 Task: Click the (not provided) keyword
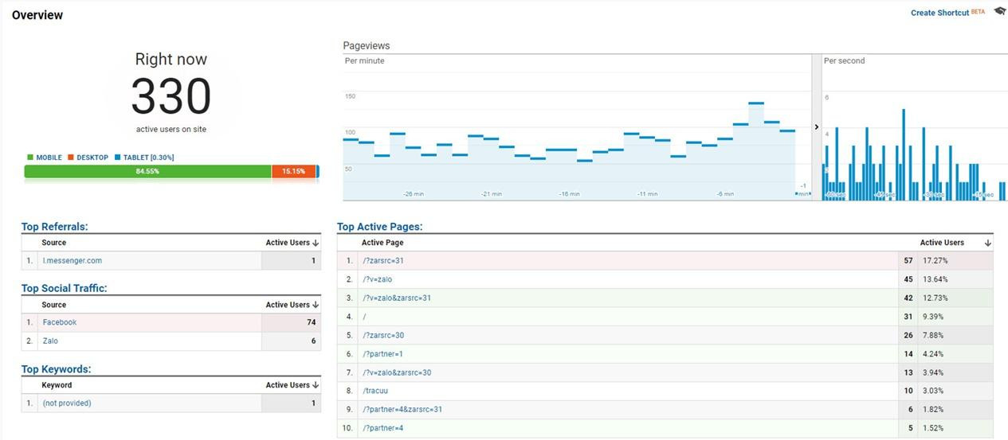tap(67, 403)
